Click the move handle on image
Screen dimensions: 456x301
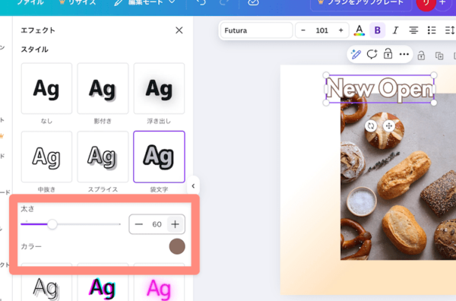click(389, 126)
